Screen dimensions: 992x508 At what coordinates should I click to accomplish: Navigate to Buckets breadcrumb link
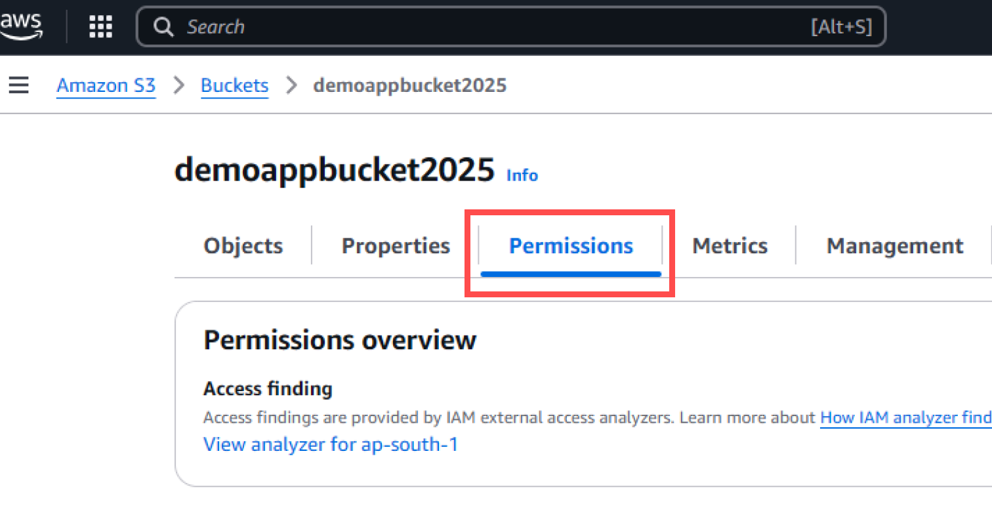(234, 86)
